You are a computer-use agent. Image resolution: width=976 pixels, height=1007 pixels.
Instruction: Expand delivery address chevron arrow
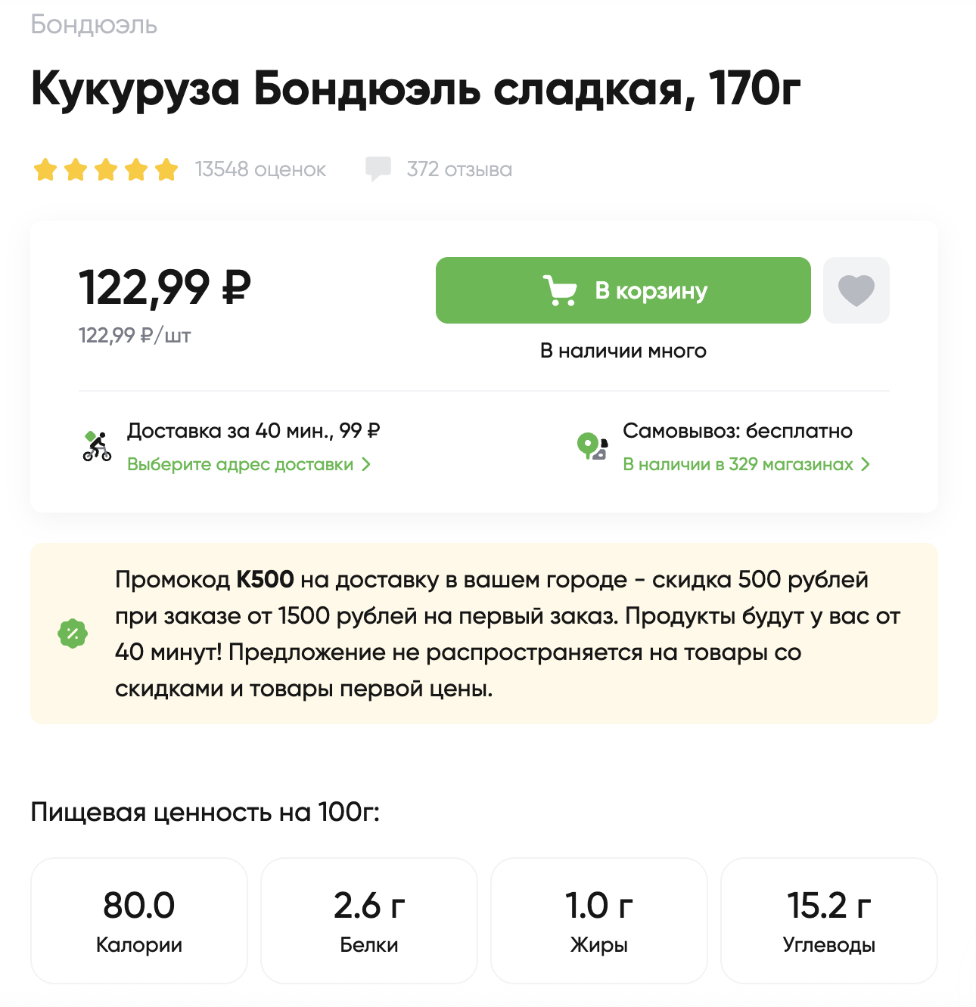[x=366, y=464]
